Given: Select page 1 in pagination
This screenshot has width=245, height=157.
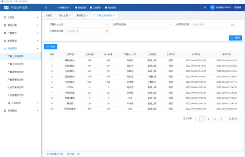Looking at the screenshot, I should [x=202, y=119].
